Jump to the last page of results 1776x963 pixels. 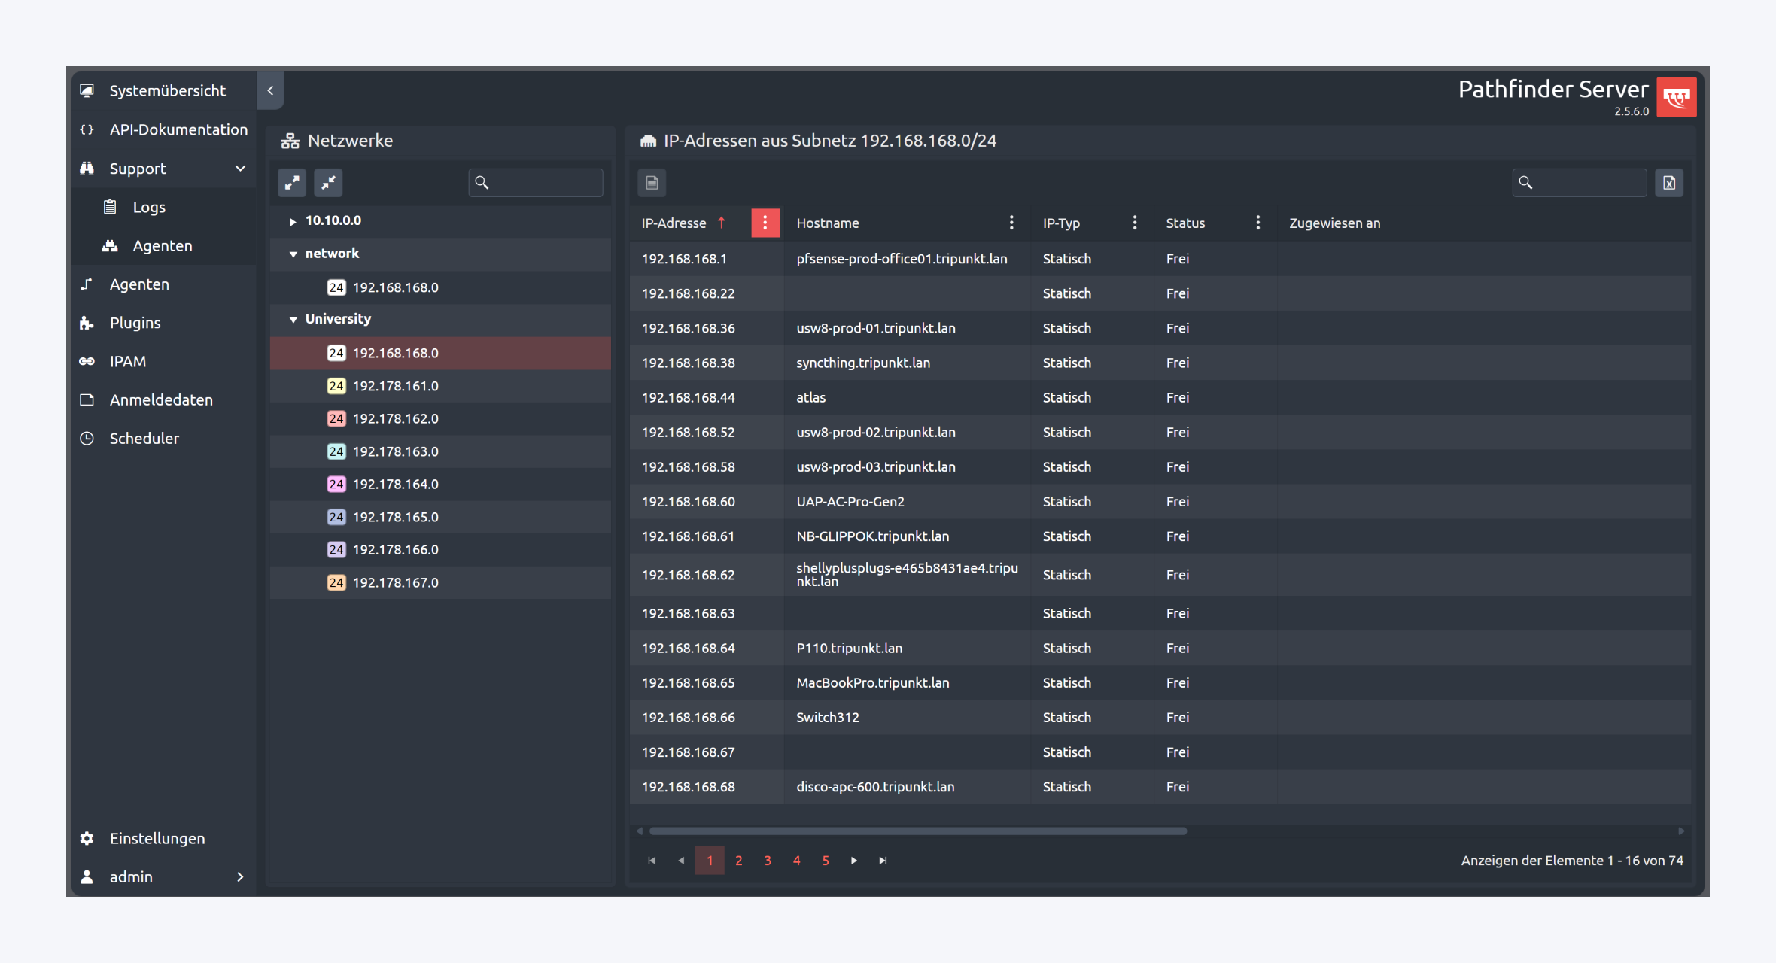click(883, 861)
